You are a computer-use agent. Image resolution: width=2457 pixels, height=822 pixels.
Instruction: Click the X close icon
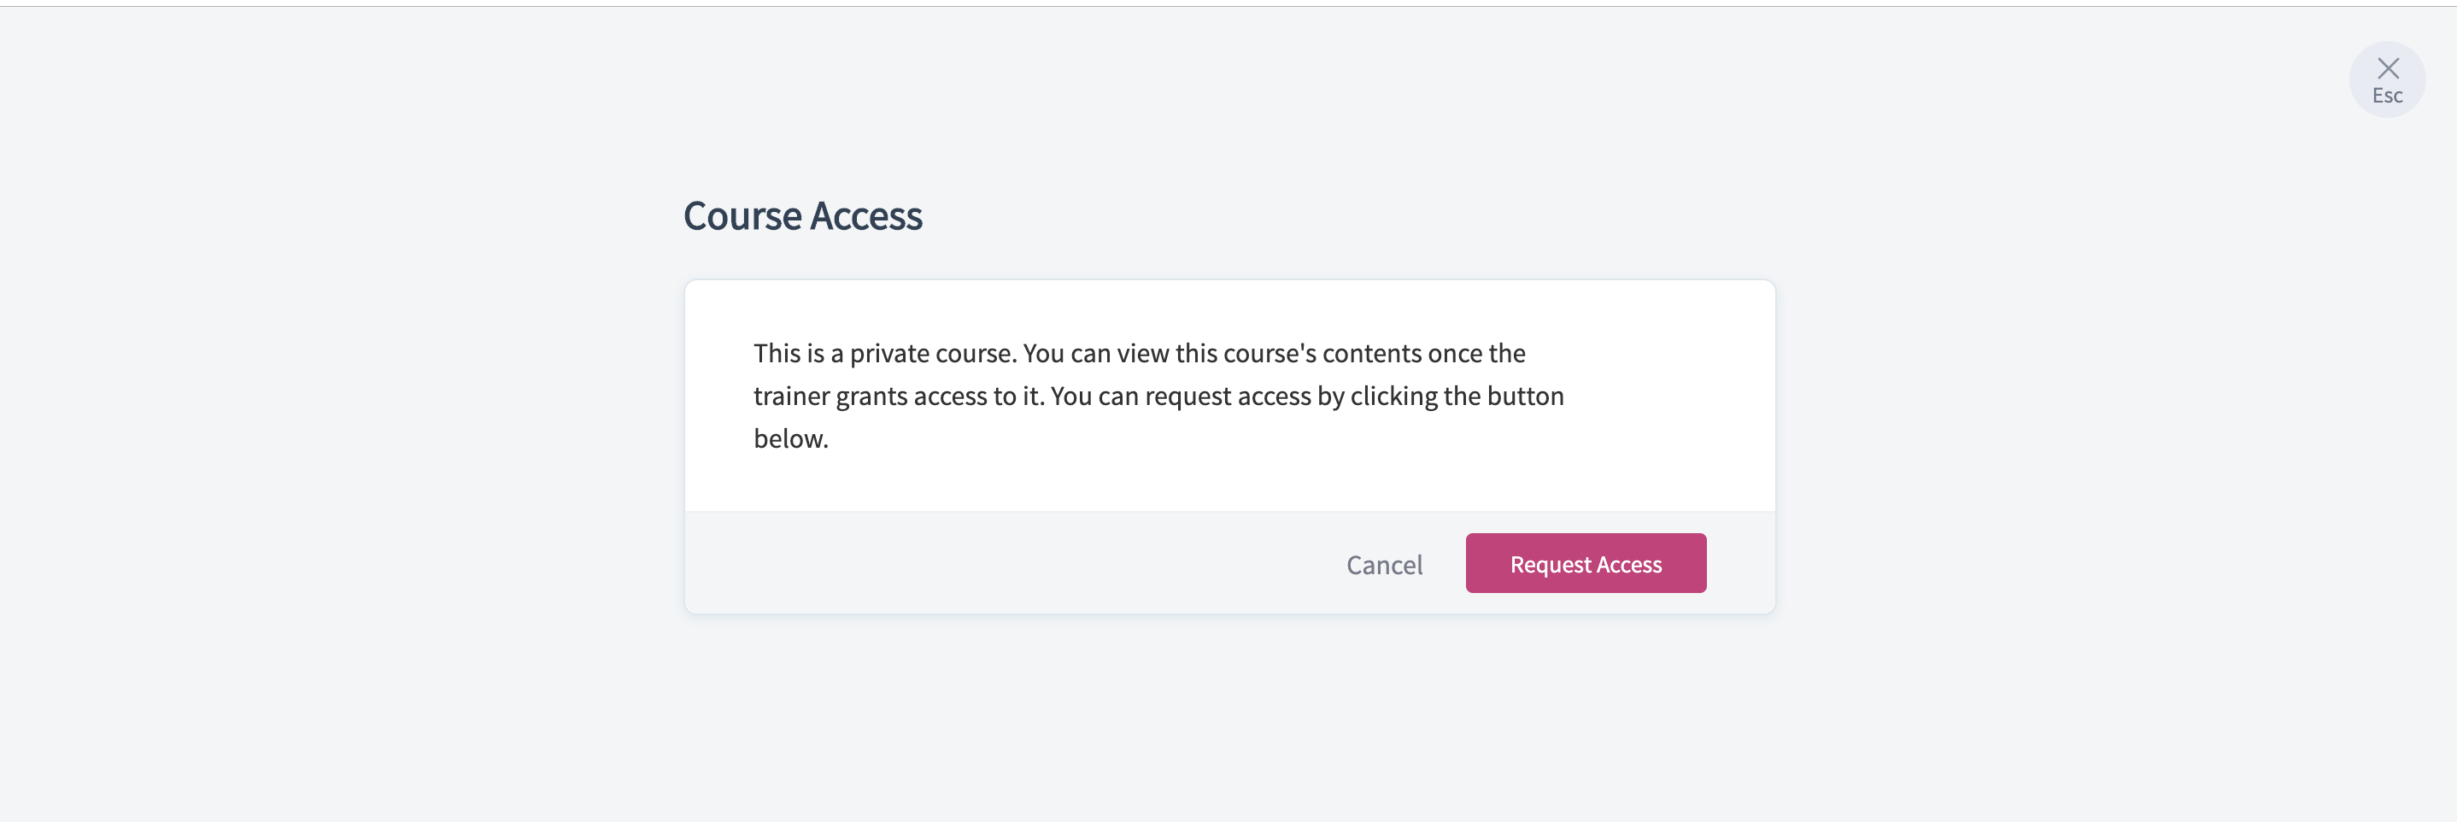[2387, 68]
